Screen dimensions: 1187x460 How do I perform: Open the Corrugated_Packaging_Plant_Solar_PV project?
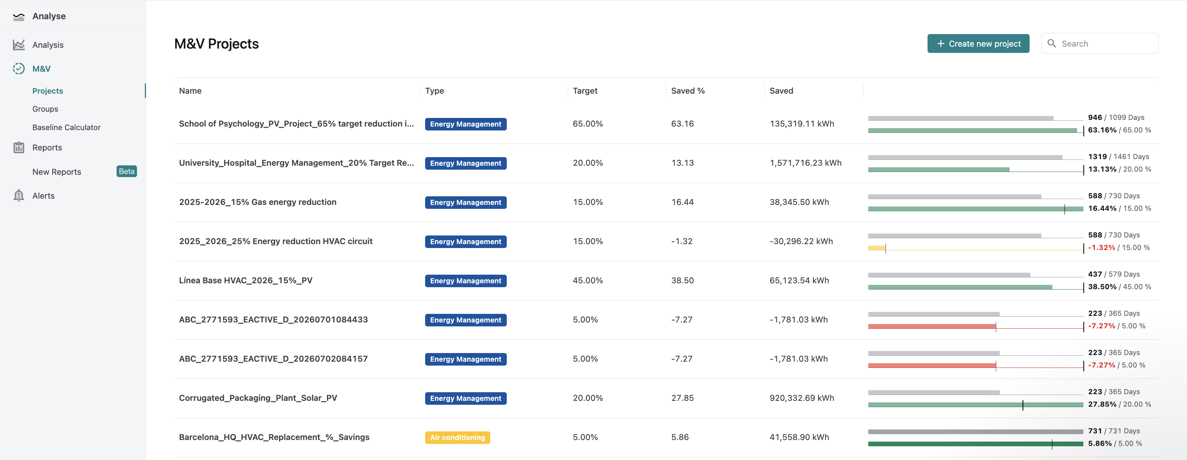point(258,398)
